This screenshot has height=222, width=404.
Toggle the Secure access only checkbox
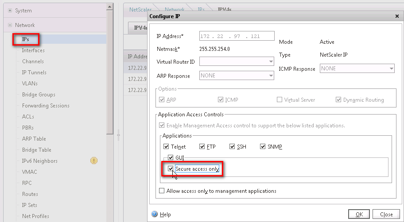[x=171, y=169]
